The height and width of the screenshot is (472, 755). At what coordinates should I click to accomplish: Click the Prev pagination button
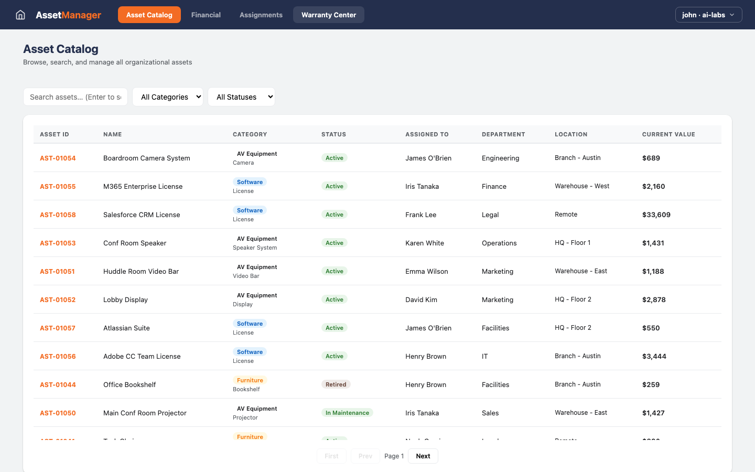(x=365, y=456)
